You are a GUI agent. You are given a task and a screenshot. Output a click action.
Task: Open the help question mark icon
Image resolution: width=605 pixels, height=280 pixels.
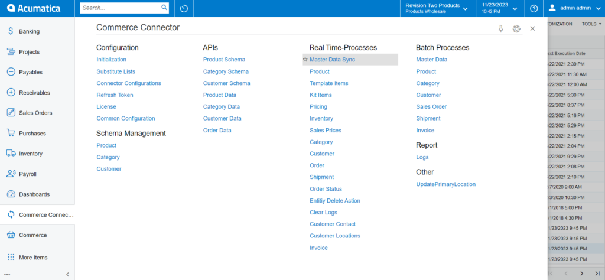534,8
